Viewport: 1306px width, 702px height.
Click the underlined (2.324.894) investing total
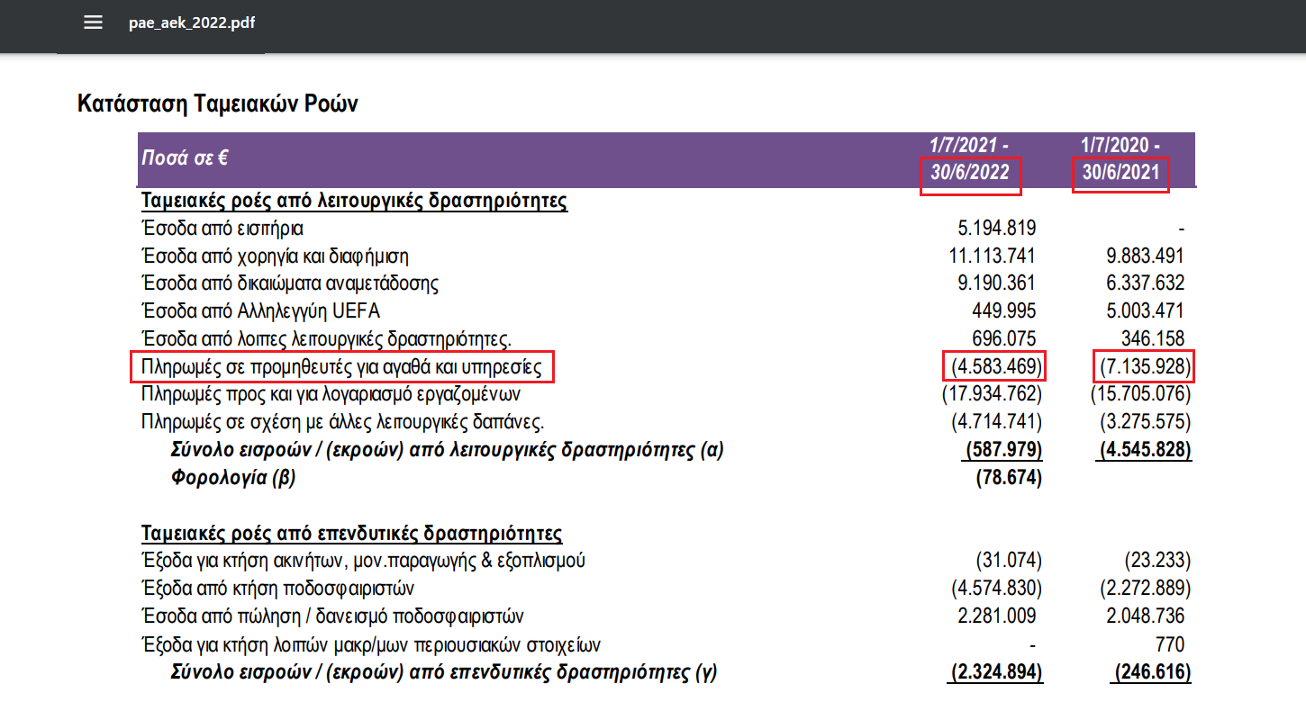click(x=996, y=672)
